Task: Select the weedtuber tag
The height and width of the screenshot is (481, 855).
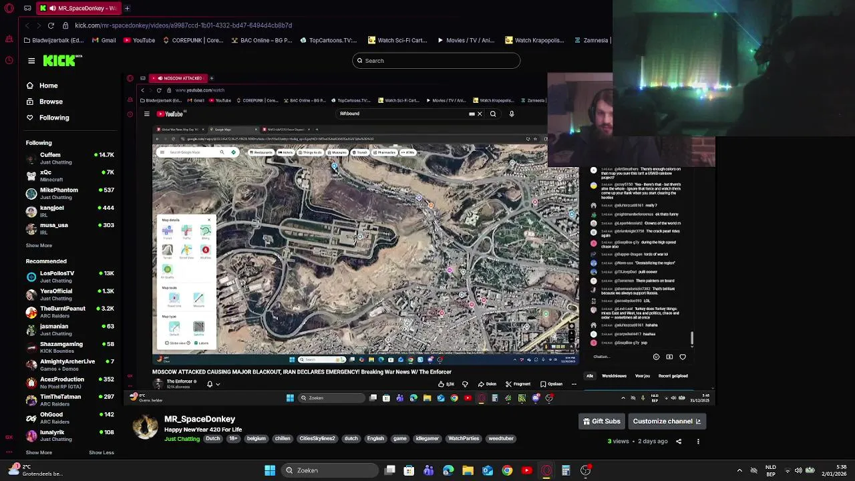Action: pos(501,439)
